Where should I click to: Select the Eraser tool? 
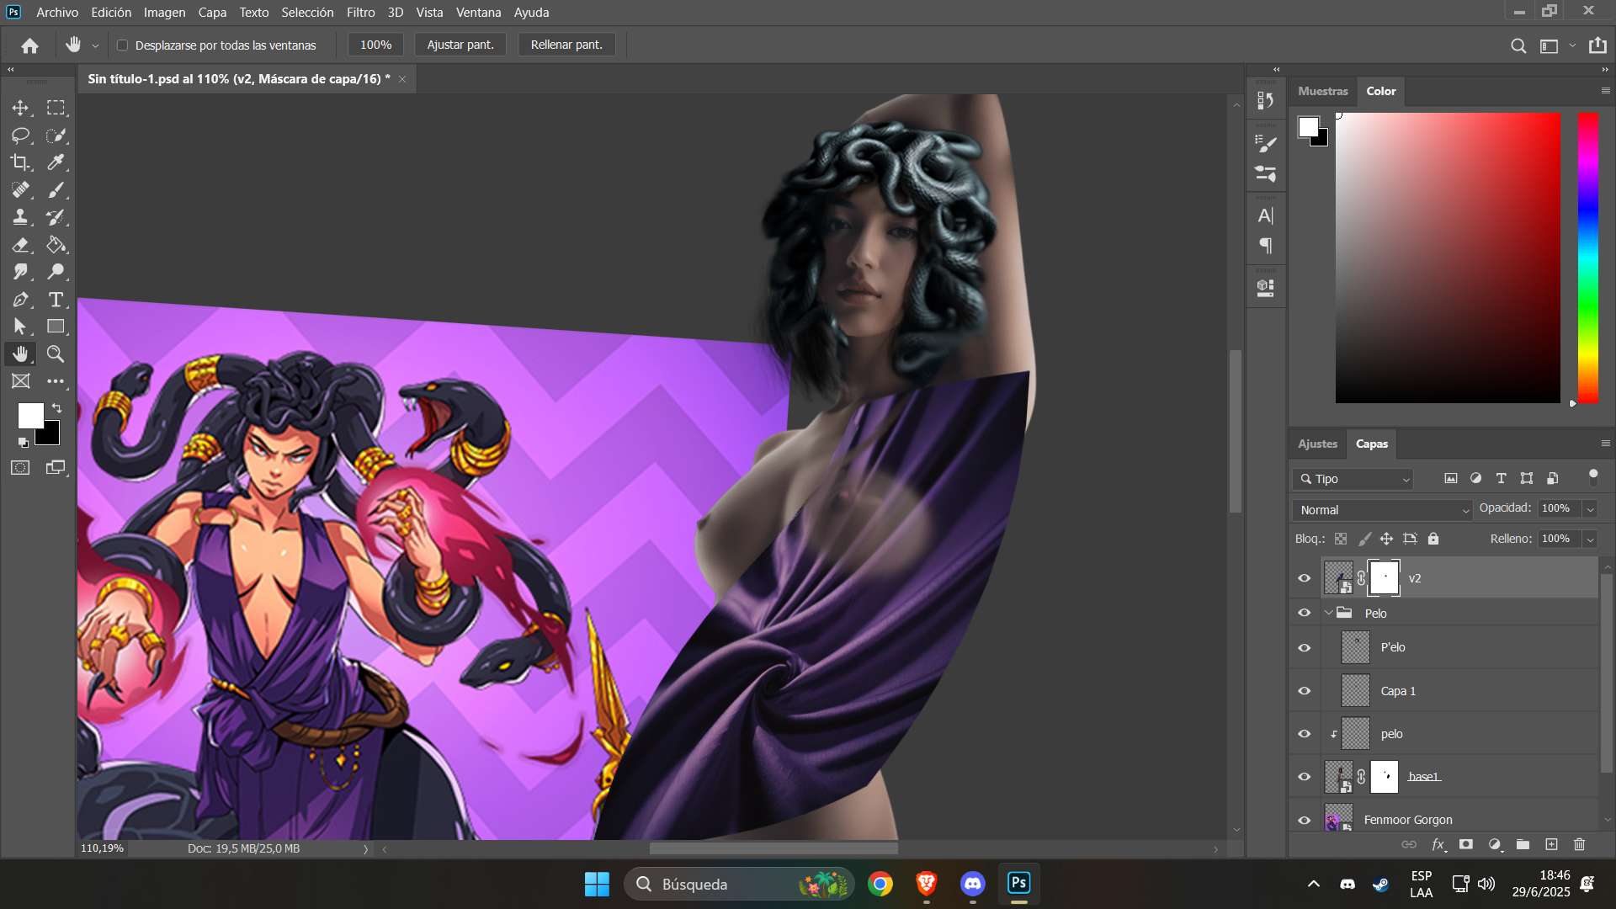click(x=20, y=245)
